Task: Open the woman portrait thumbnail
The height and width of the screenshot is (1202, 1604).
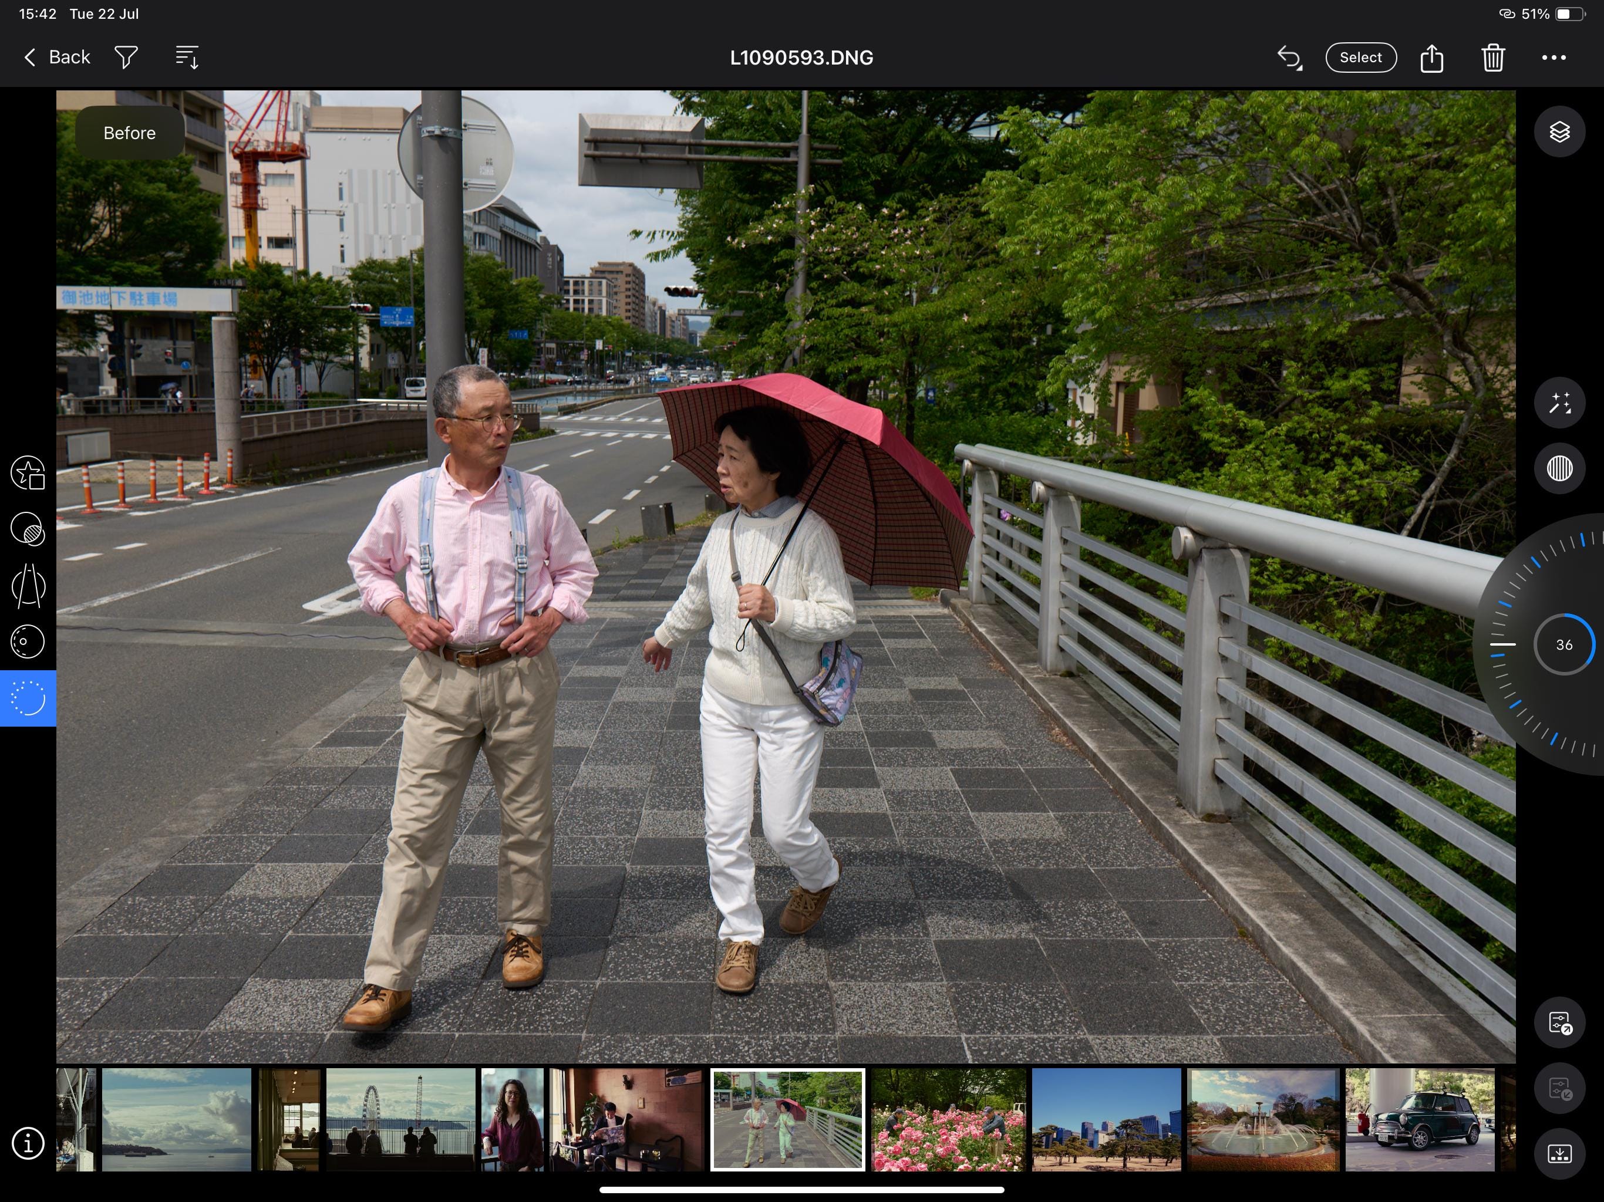Action: tap(512, 1119)
